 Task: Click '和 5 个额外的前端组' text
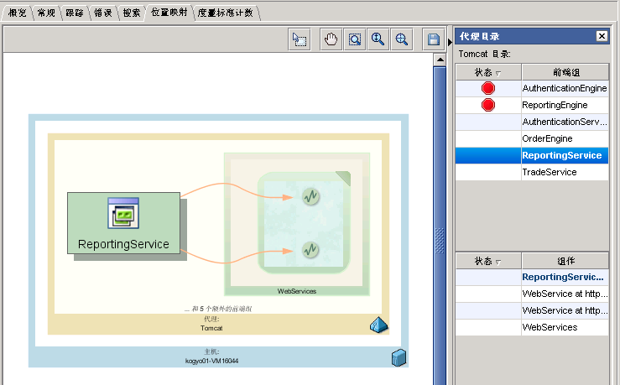218,309
